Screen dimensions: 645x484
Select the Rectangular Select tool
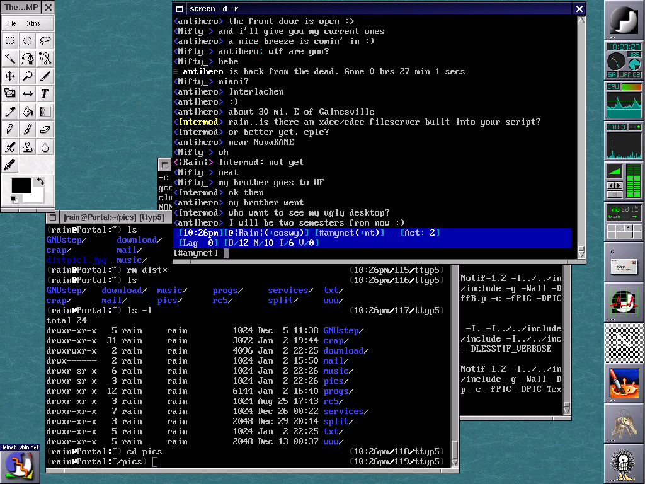coord(10,41)
